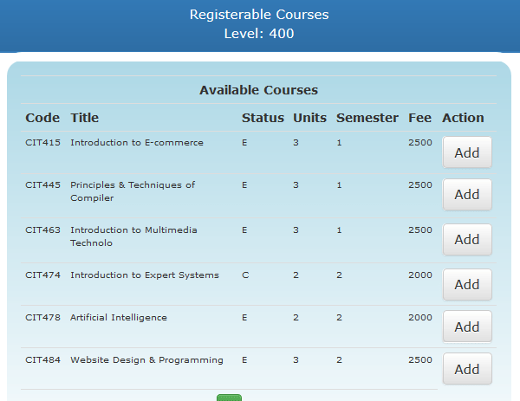Click the Action column header
The image size is (520, 401).
click(463, 118)
